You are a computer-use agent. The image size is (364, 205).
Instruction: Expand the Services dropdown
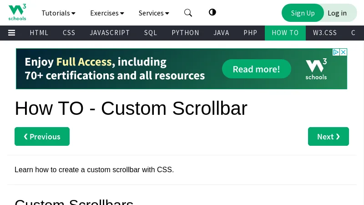coord(154,13)
